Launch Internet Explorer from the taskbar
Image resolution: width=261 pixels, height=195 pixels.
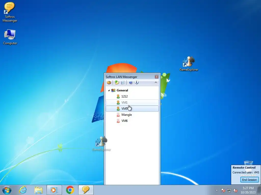[23, 190]
